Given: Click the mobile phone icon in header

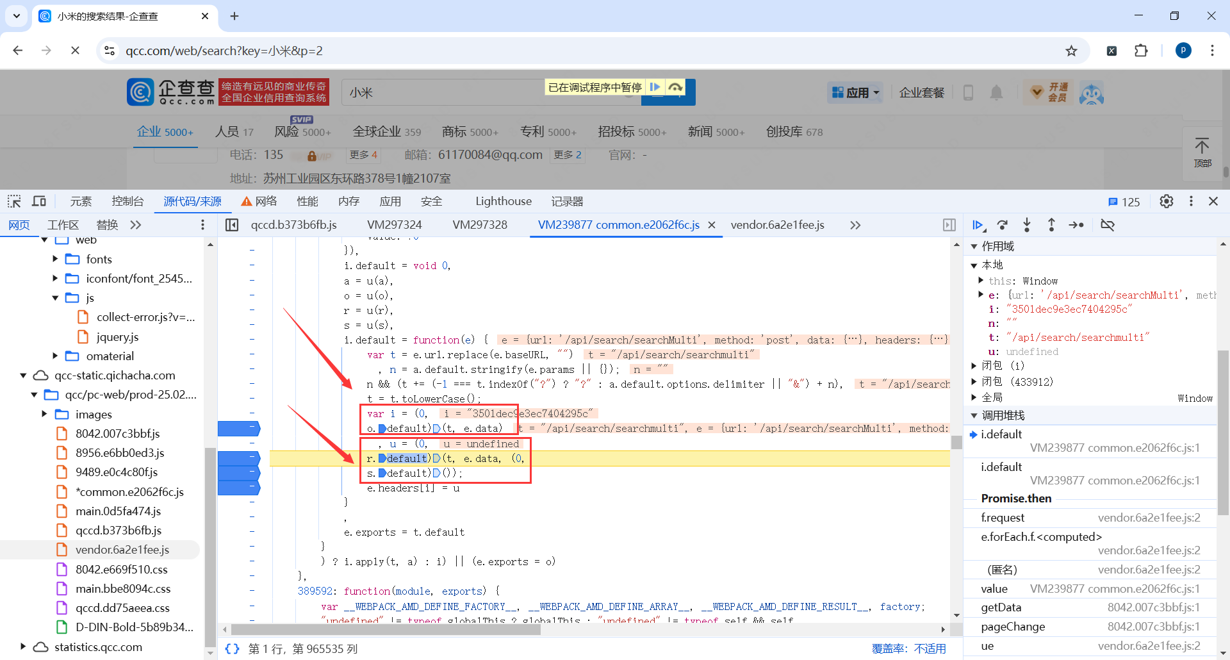Looking at the screenshot, I should pos(968,93).
